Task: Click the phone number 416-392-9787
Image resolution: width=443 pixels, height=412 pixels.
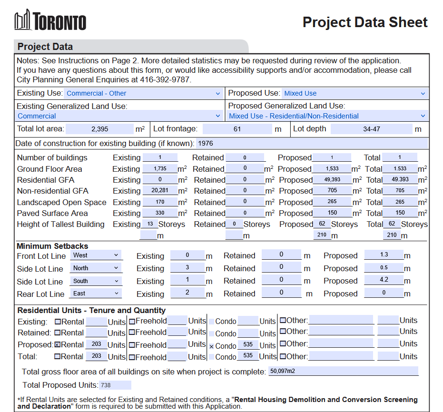Action: click(x=165, y=79)
